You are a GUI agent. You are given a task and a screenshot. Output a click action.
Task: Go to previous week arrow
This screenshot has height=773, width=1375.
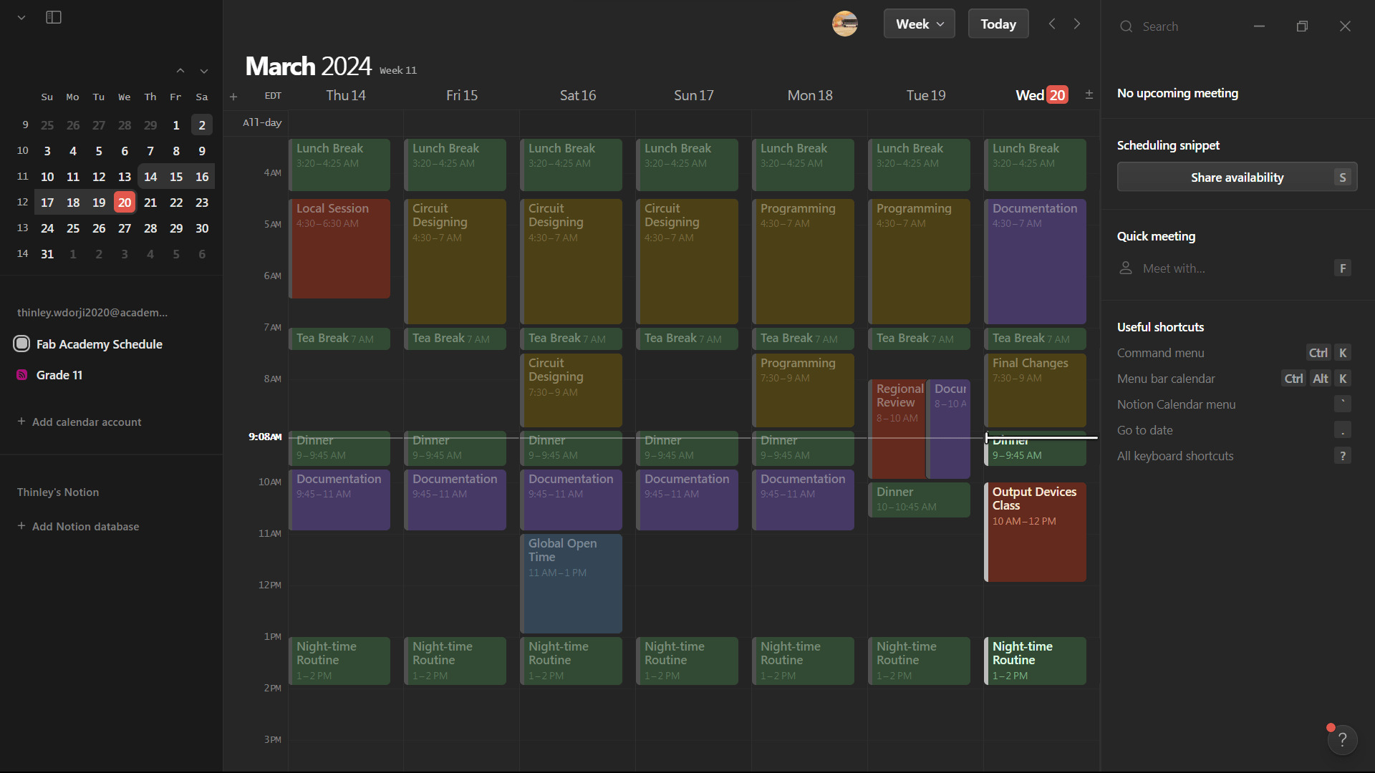(1052, 24)
